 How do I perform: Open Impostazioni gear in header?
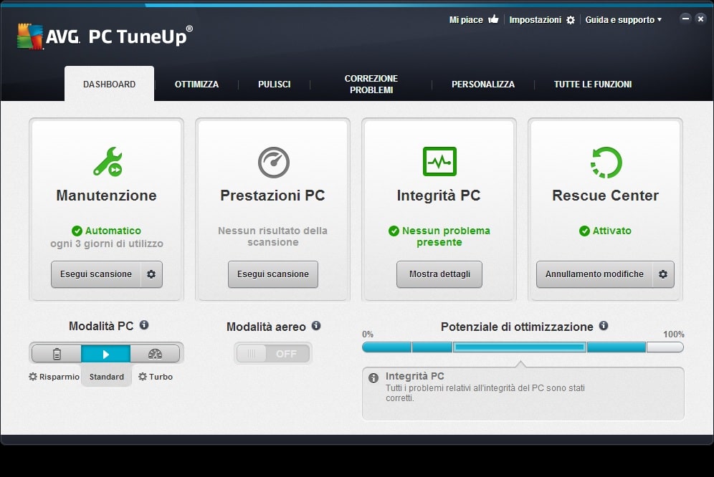[x=571, y=20]
